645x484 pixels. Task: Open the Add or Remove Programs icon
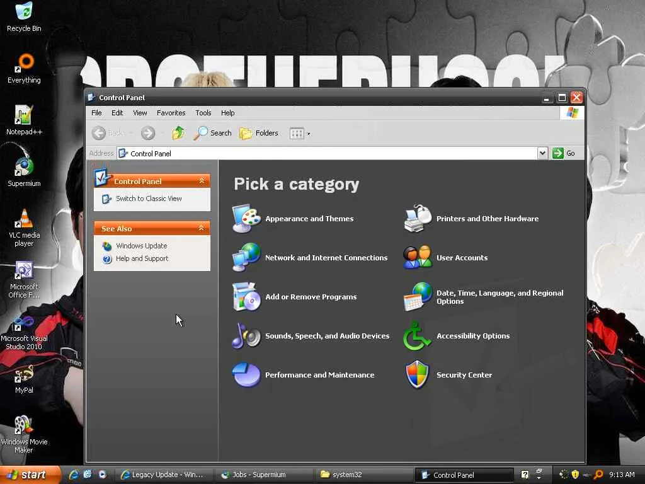point(246,297)
